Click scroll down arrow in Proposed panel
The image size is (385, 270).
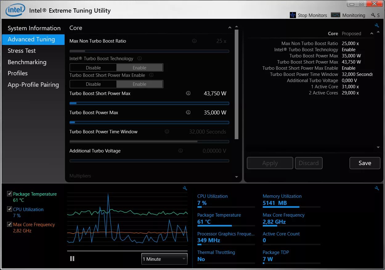[x=378, y=147]
